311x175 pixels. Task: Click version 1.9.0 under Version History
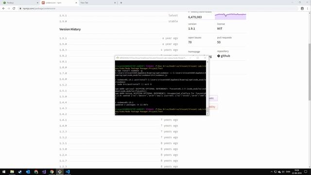coord(63,44)
